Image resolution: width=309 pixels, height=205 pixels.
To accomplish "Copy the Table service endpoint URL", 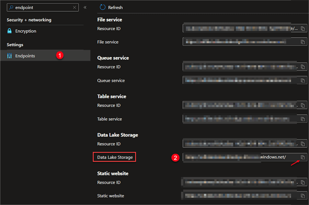I will point(302,119).
